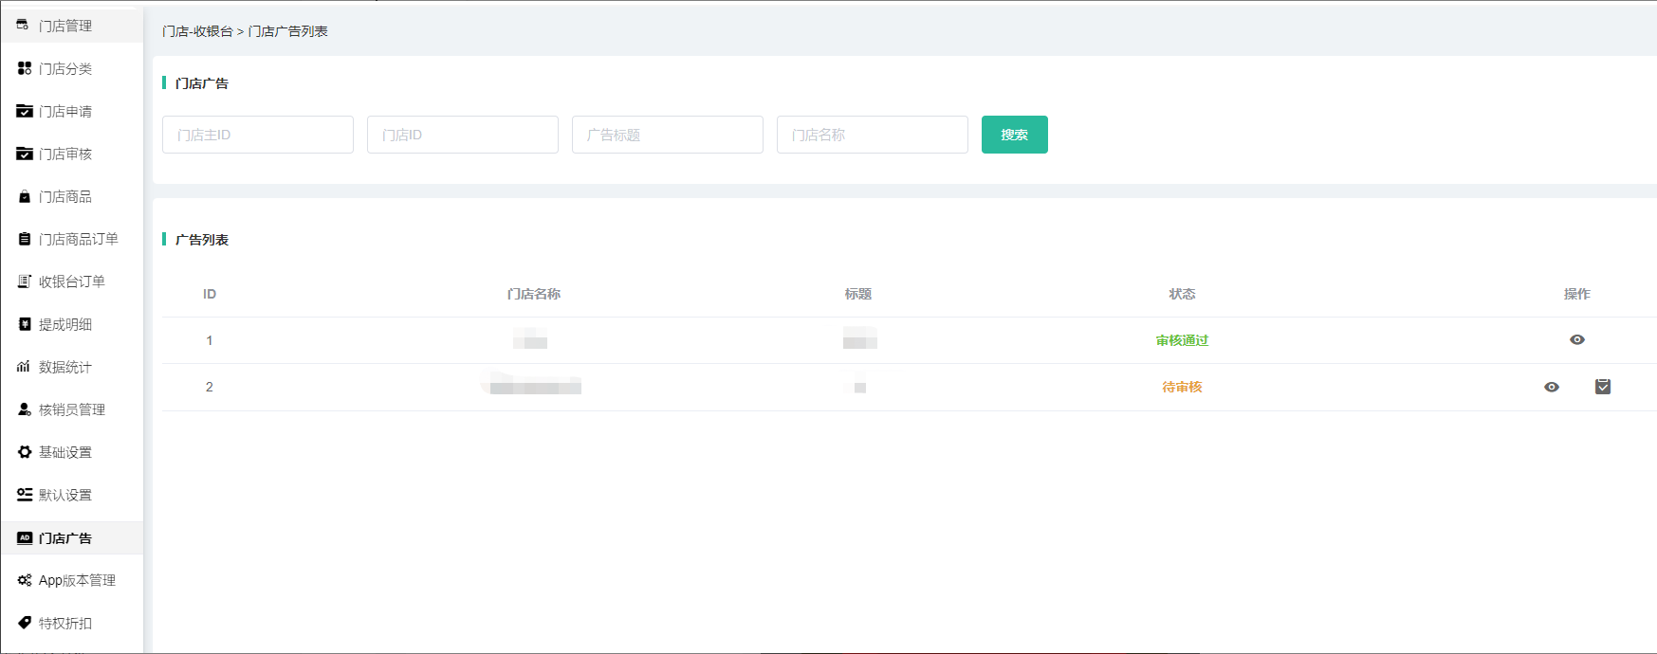Screen dimensions: 1657x654
Task: Open 收银台订单 page
Action: pos(71,282)
